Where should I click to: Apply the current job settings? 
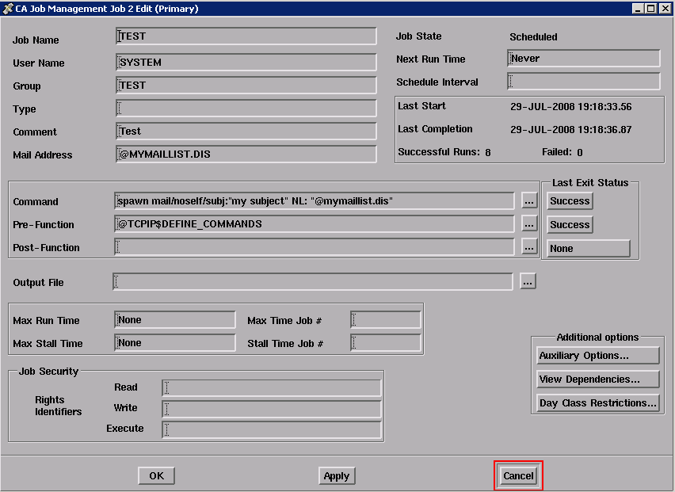pos(336,475)
